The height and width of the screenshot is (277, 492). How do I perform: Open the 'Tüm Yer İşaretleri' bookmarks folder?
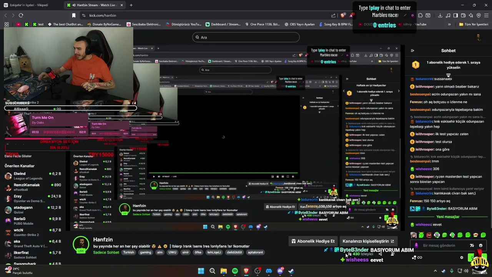click(474, 24)
